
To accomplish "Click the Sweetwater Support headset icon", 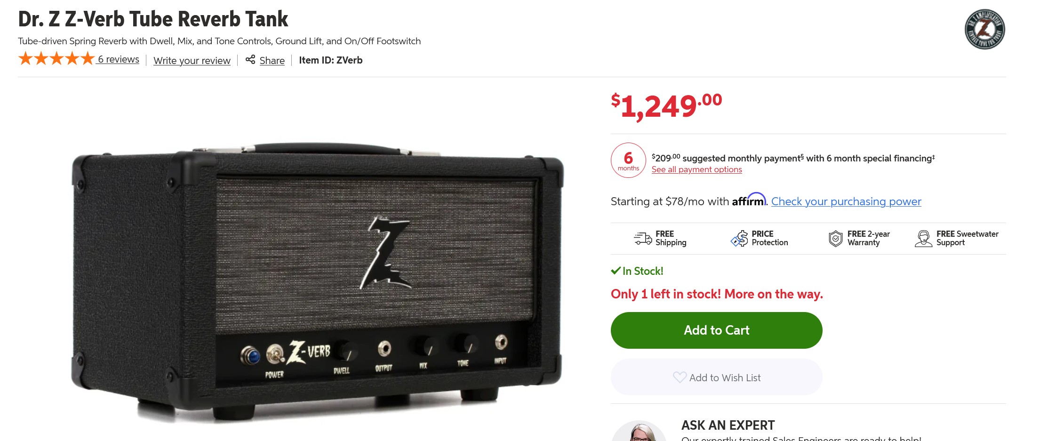I will pos(923,239).
